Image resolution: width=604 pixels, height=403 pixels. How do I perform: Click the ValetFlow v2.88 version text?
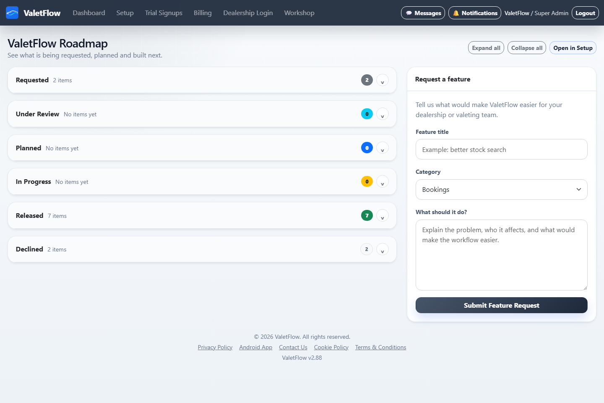(302, 358)
